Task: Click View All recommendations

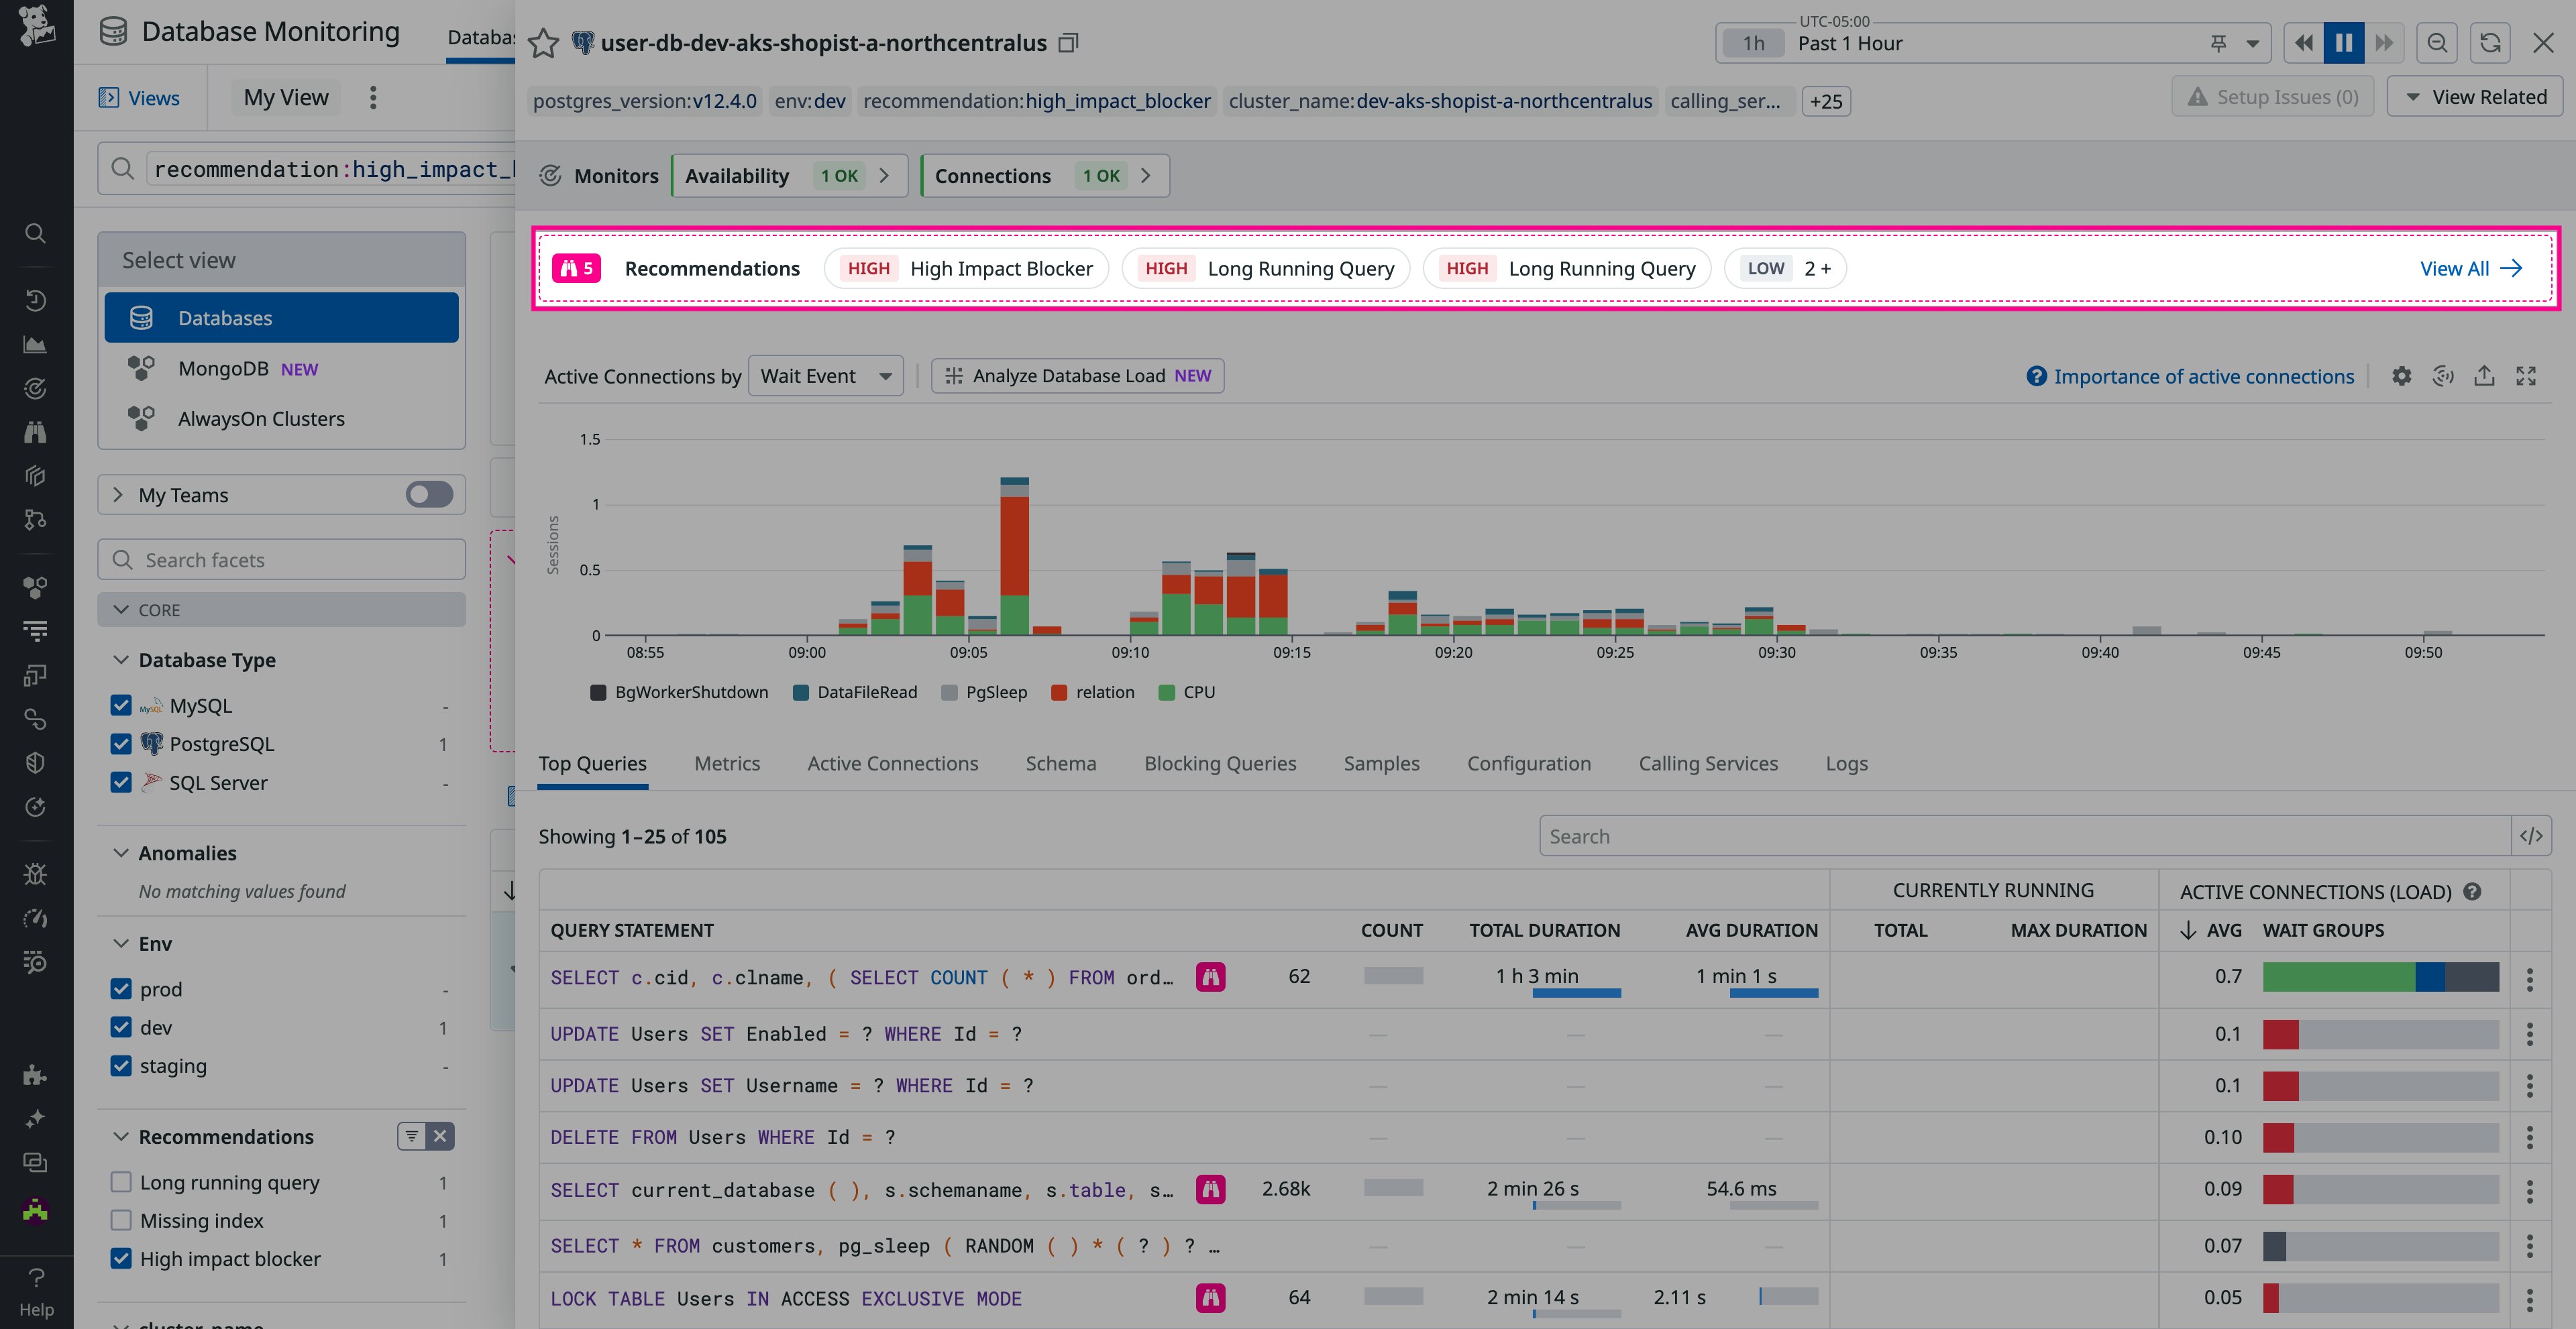Action: pyautogui.click(x=2470, y=268)
